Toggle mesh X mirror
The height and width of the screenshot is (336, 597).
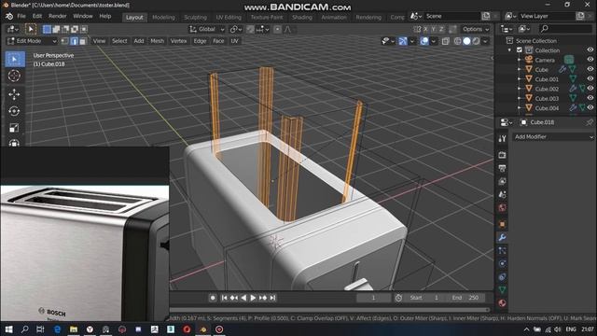(x=425, y=29)
